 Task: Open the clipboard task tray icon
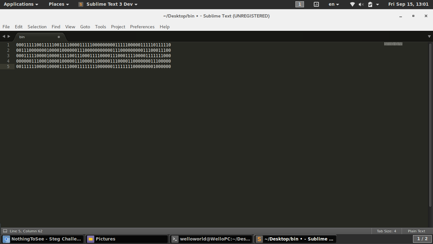(370, 4)
